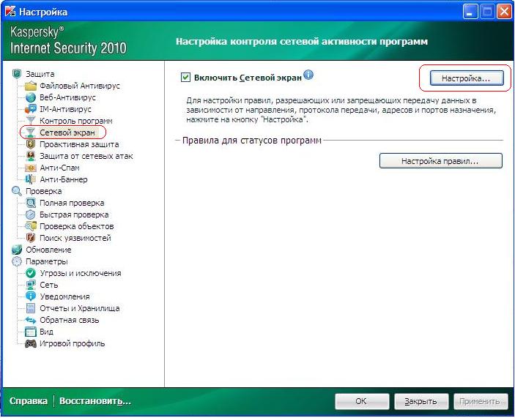The image size is (515, 418).
Task: Close the Настройка window
Action: [504, 12]
